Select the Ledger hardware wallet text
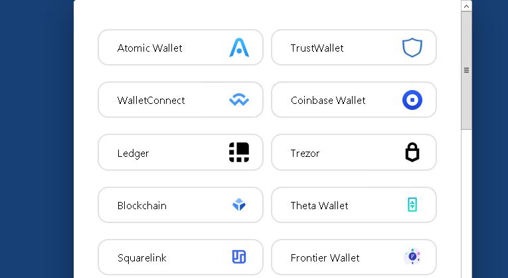The width and height of the screenshot is (508, 278). 133,153
